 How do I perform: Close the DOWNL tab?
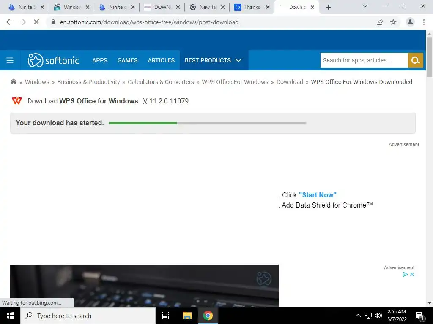pyautogui.click(x=178, y=8)
